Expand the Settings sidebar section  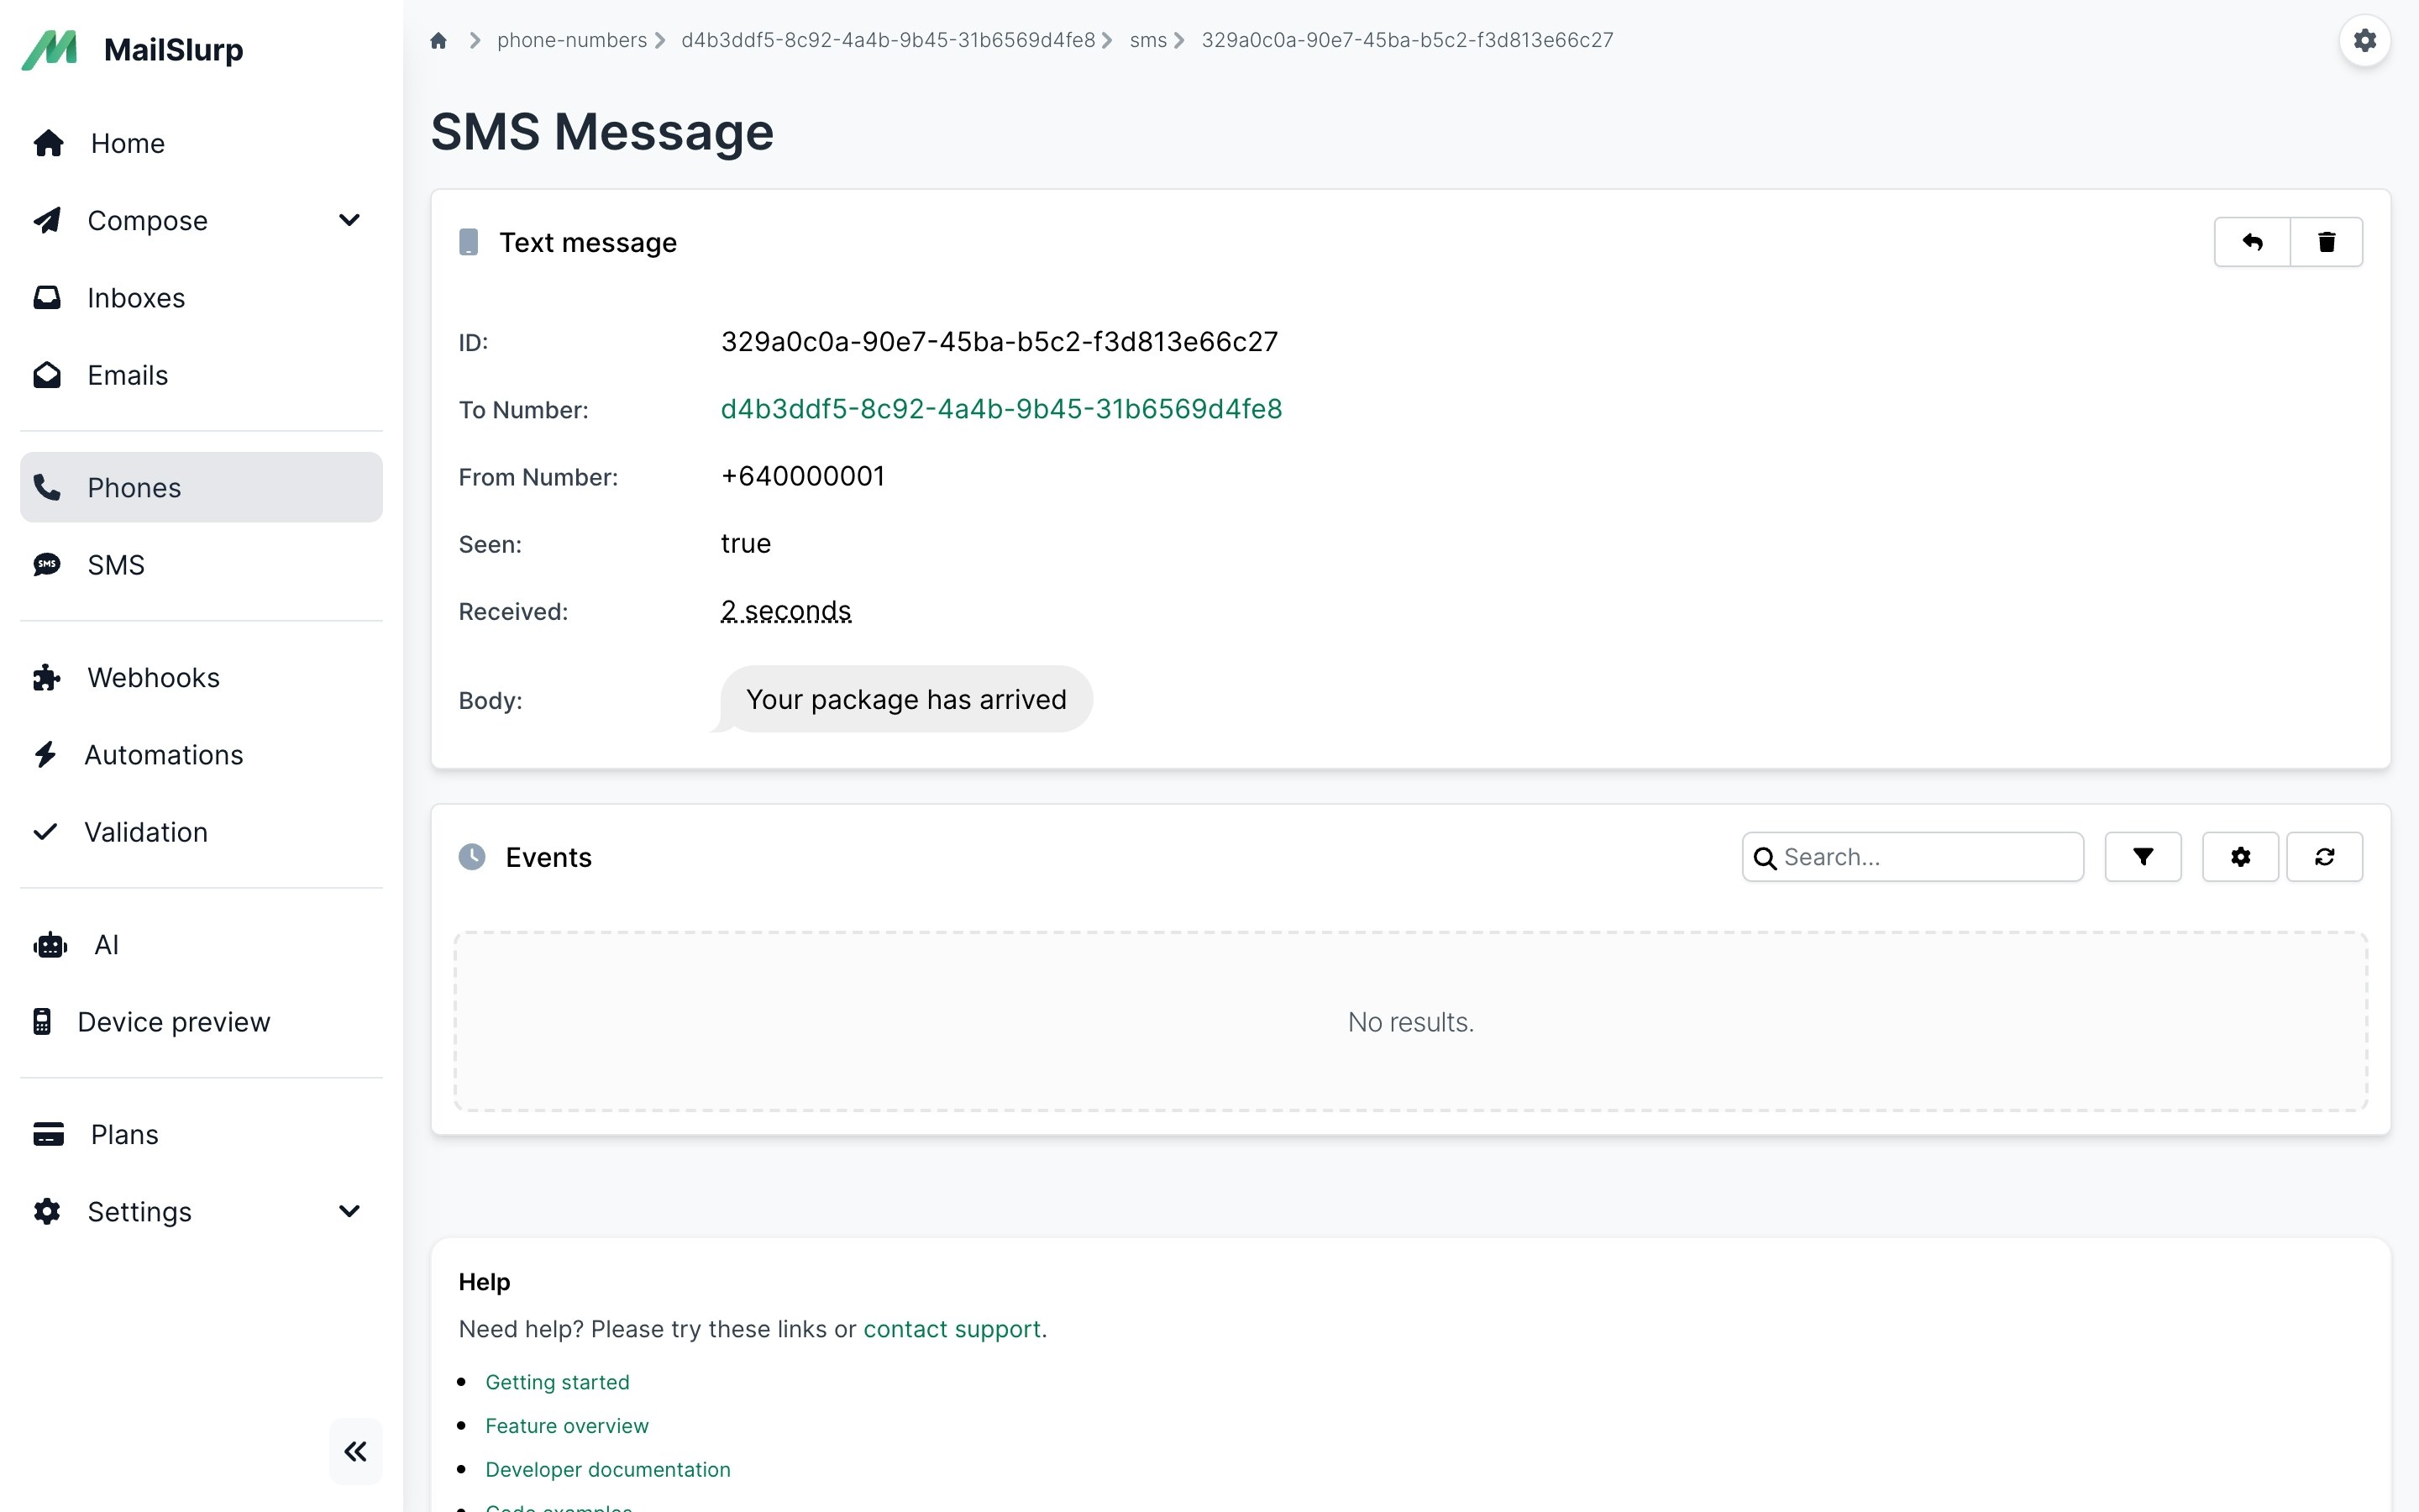(x=349, y=1211)
